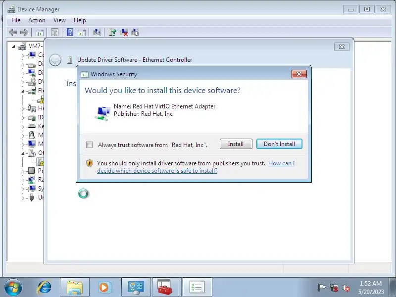Click the Back arrow in Device Manager toolbar
This screenshot has width=396, height=297.
[13, 32]
